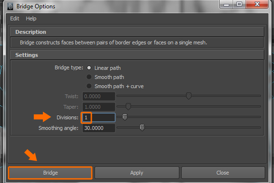This screenshot has width=274, height=183.
Task: Click the Smoothing angle slider handle
Action: [x=142, y=128]
